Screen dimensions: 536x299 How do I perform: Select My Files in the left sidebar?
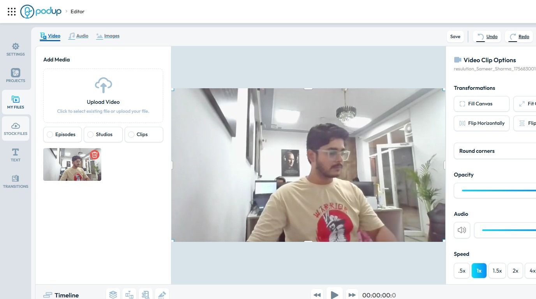pyautogui.click(x=16, y=102)
